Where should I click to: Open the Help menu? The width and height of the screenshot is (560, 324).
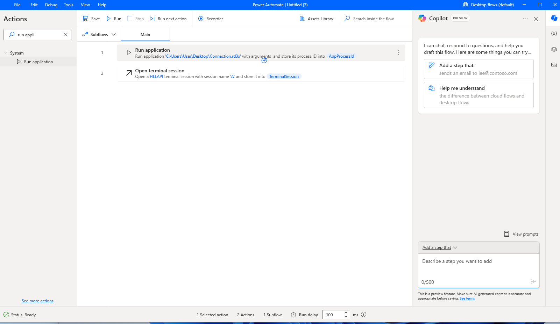pos(102,5)
